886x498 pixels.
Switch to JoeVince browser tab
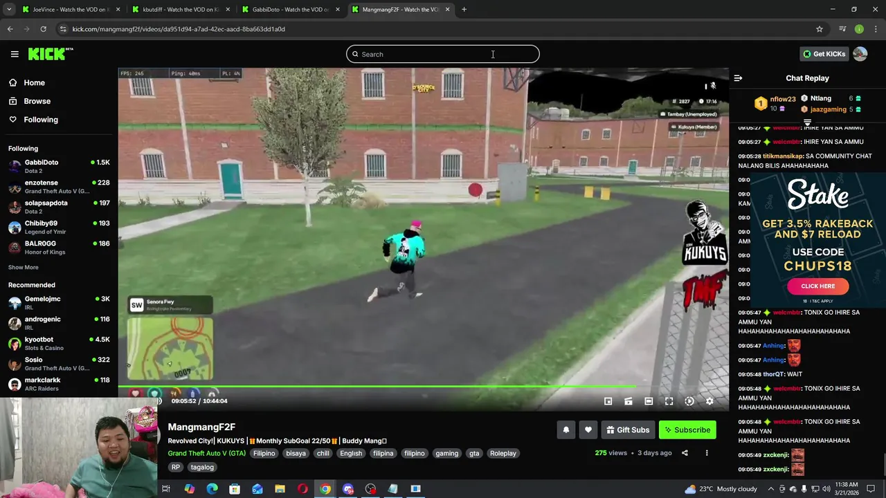point(69,10)
